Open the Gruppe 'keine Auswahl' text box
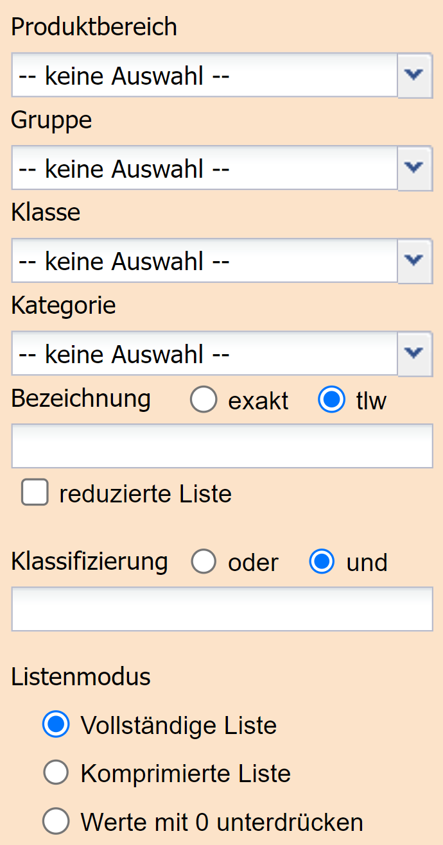The image size is (443, 845). (204, 167)
